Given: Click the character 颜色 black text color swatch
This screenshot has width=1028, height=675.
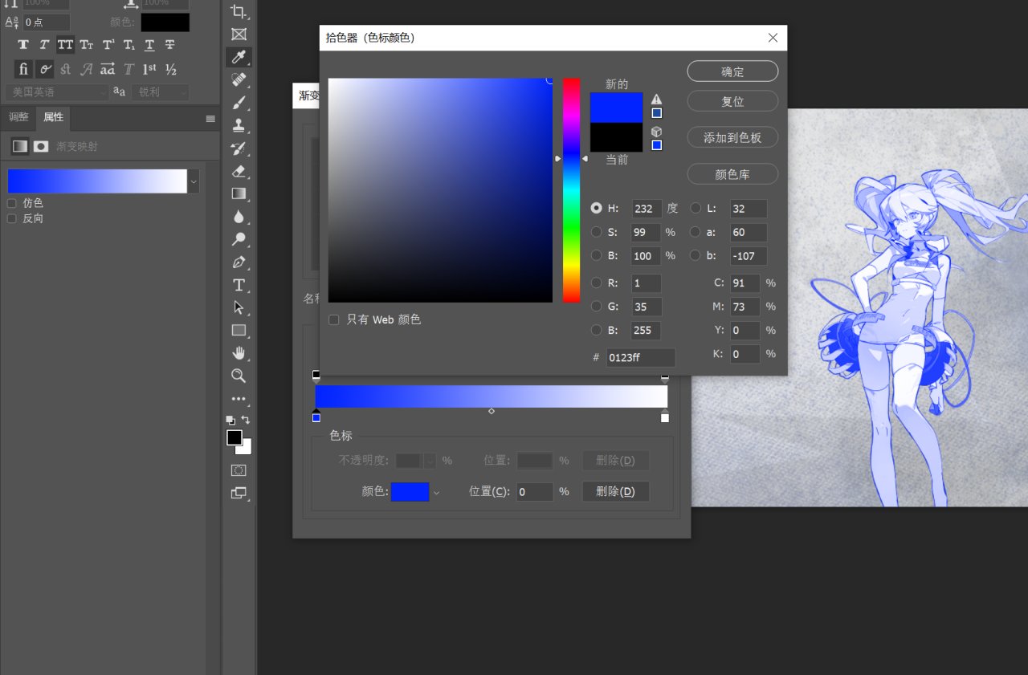Looking at the screenshot, I should (165, 22).
